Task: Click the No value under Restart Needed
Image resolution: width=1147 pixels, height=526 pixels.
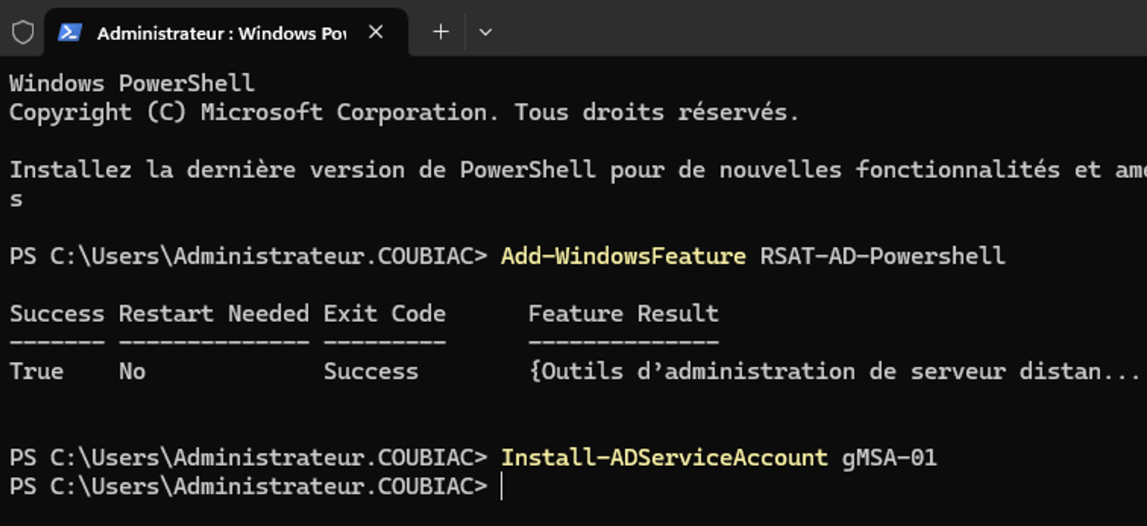Action: pos(132,371)
